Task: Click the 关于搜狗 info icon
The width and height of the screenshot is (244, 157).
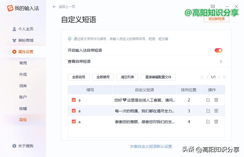Action: (14, 146)
